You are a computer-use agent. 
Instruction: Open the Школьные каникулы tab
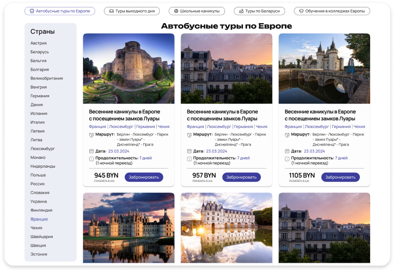pyautogui.click(x=197, y=11)
